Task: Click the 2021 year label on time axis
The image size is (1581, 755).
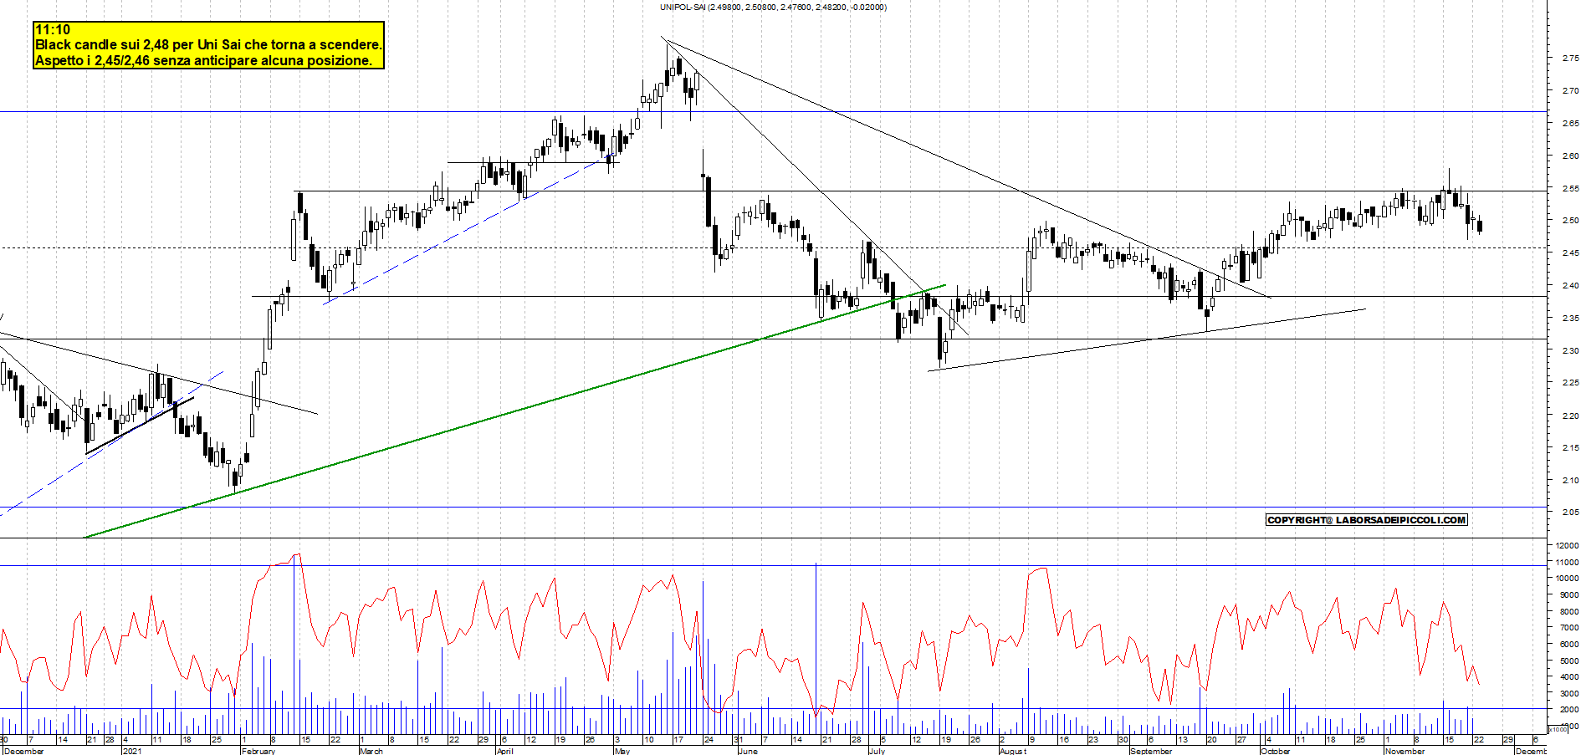Action: click(132, 751)
